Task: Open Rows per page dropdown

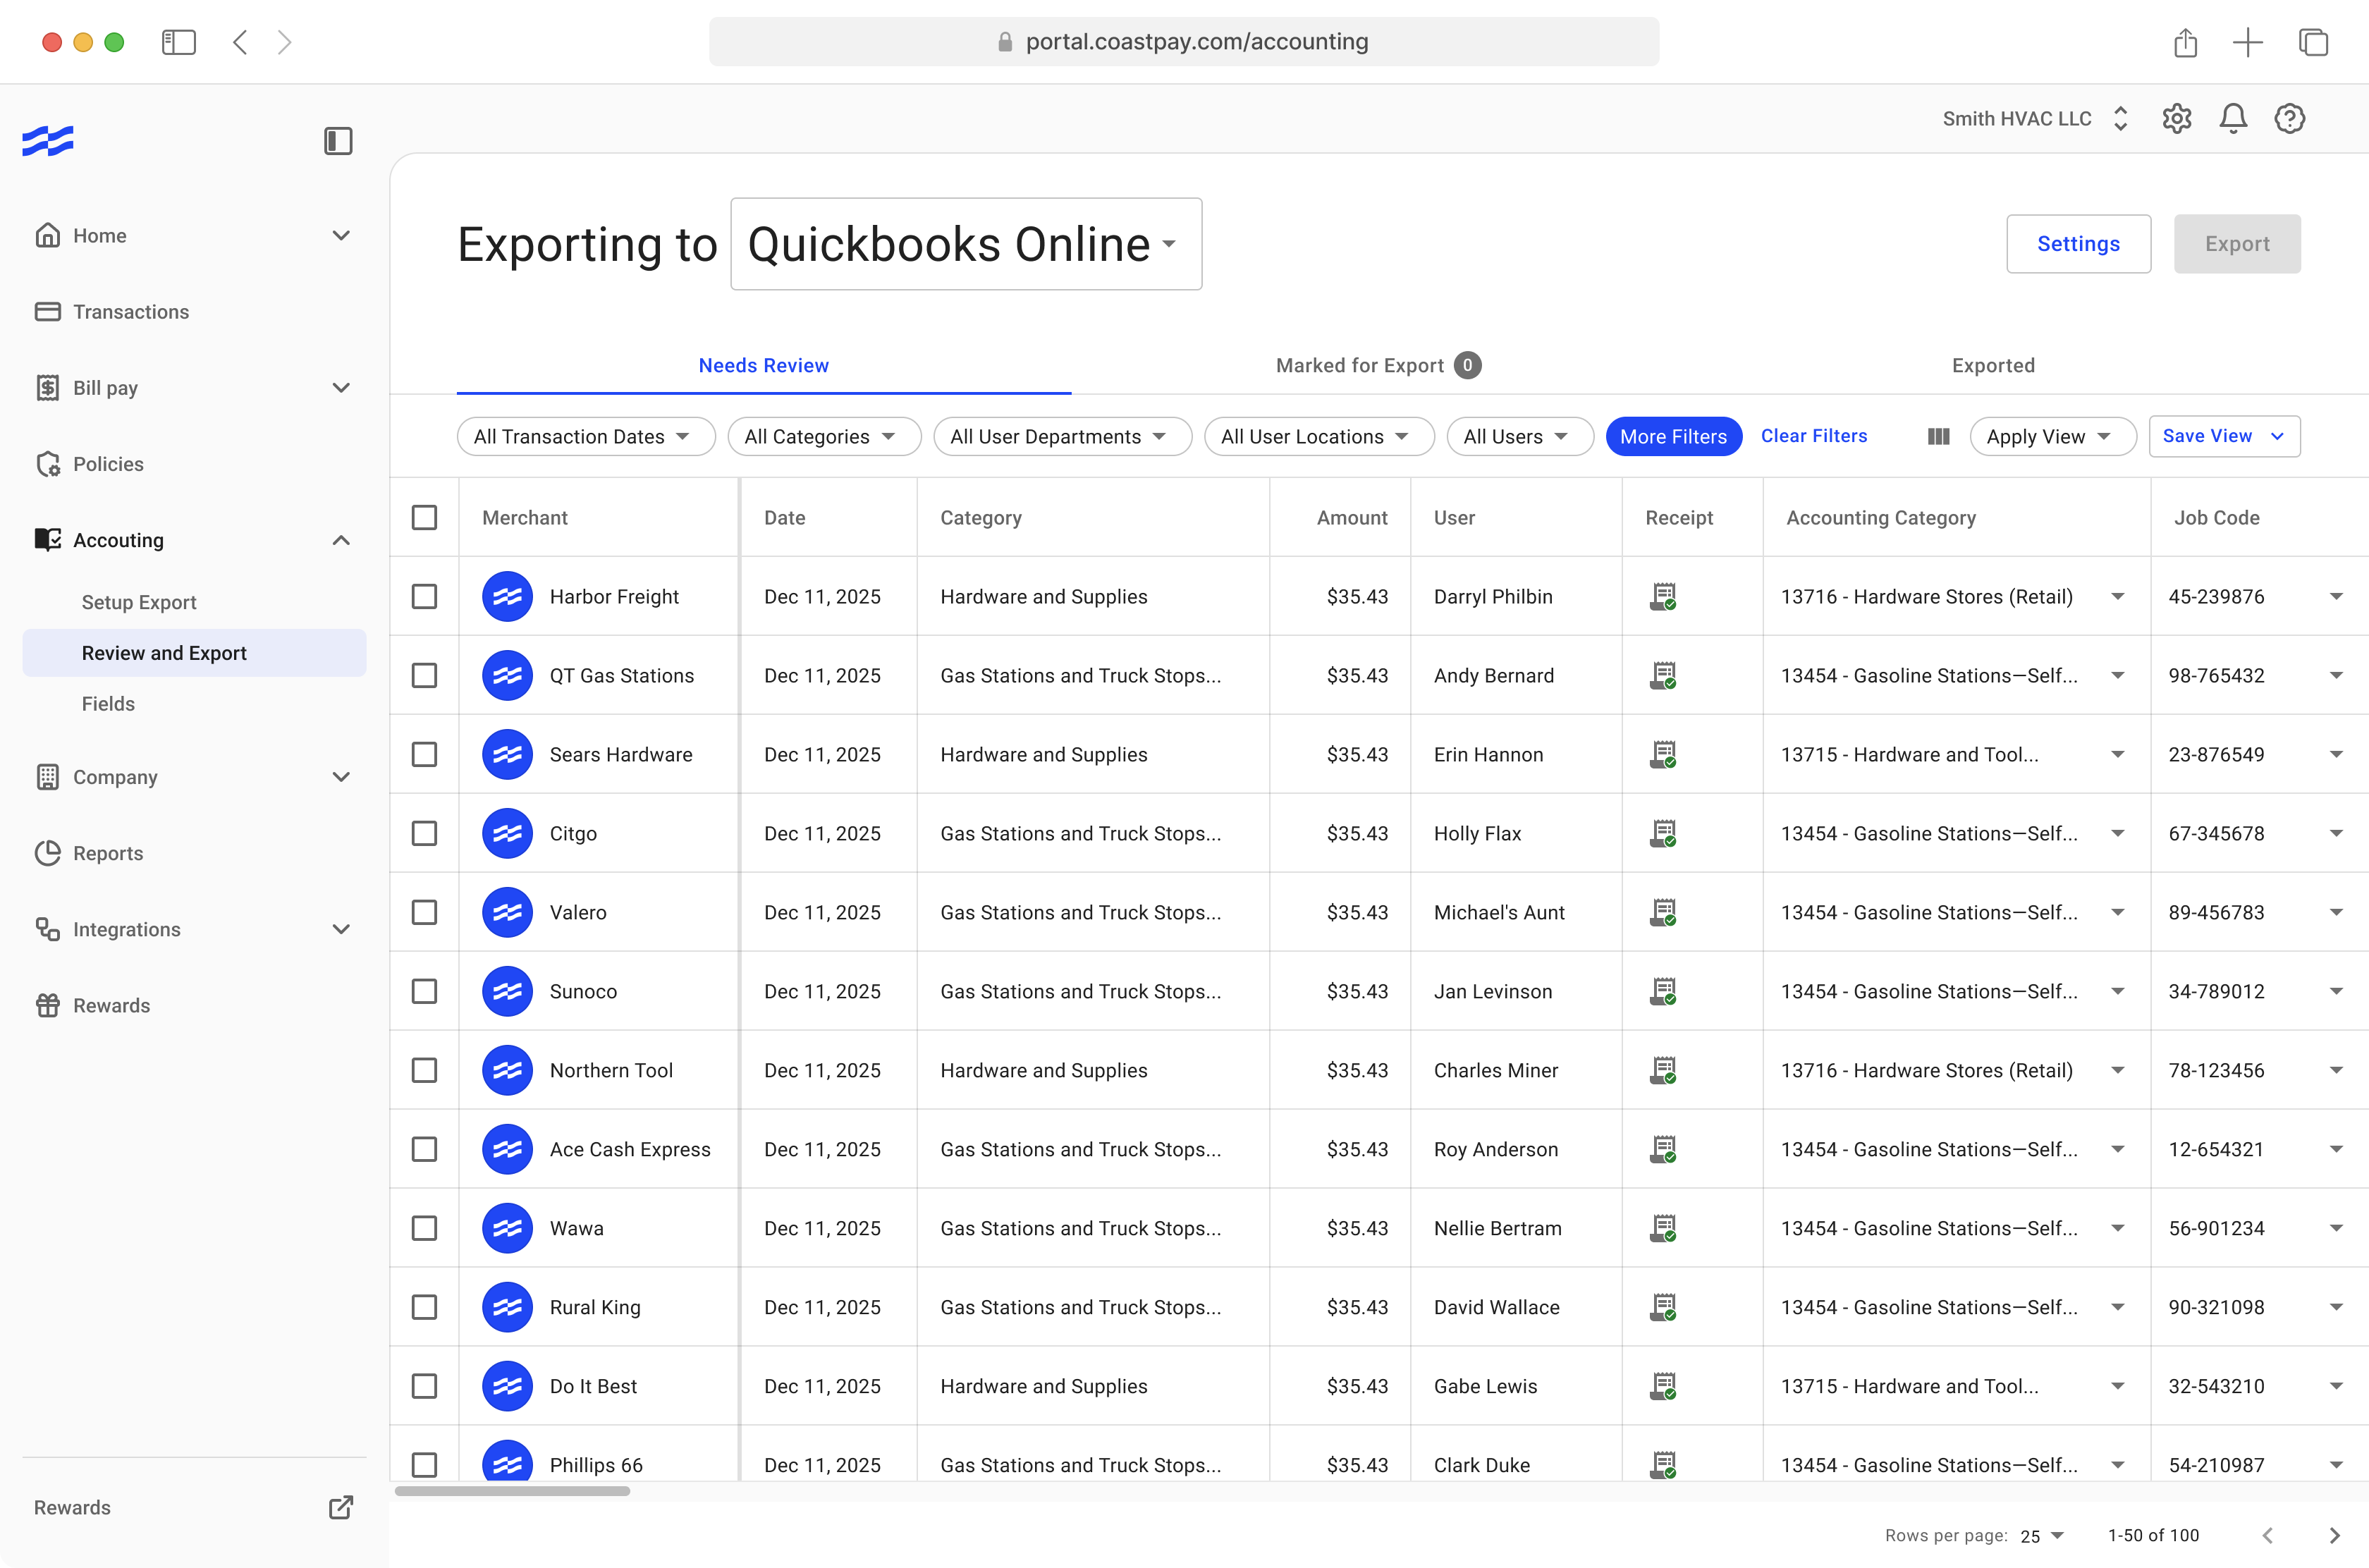Action: pyautogui.click(x=2043, y=1536)
